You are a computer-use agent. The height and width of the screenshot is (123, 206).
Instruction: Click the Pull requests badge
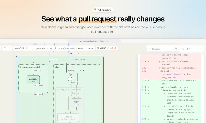(103, 10)
